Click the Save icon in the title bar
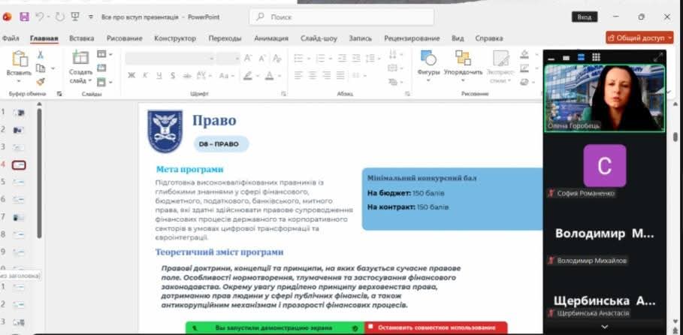Image resolution: width=683 pixels, height=335 pixels. point(24,17)
